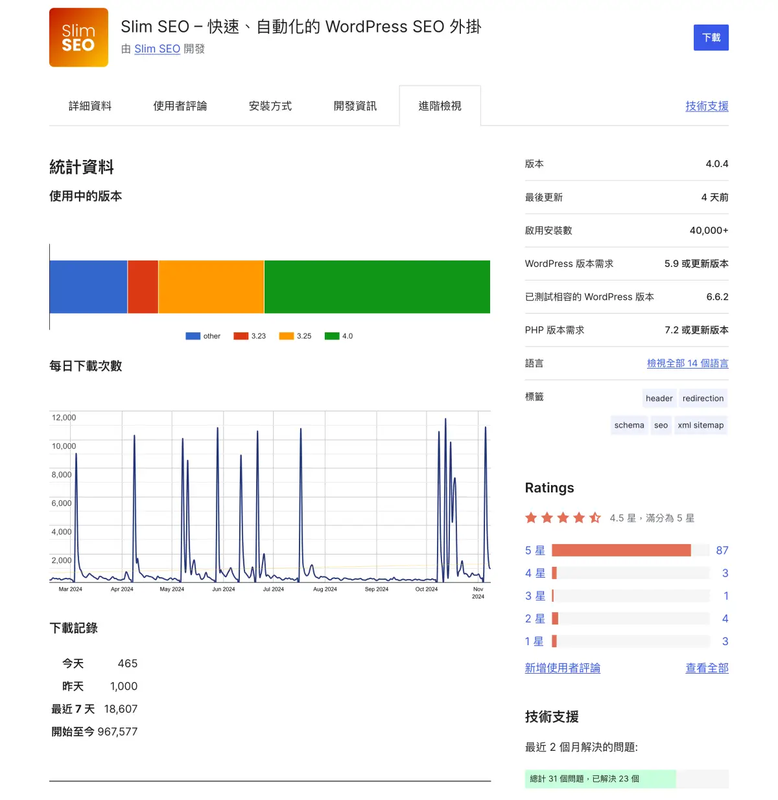The width and height of the screenshot is (778, 800).
Task: Select the 進階檢視 tab
Action: [x=440, y=106]
